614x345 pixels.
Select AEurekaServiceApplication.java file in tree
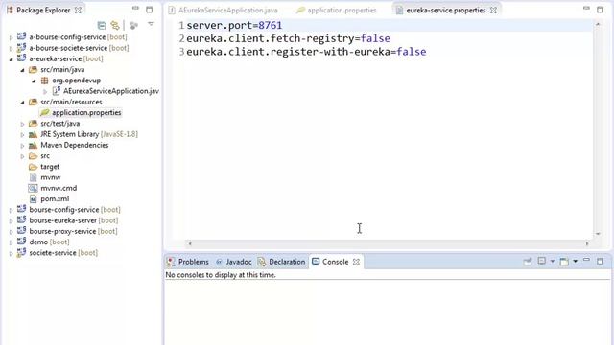pos(111,91)
